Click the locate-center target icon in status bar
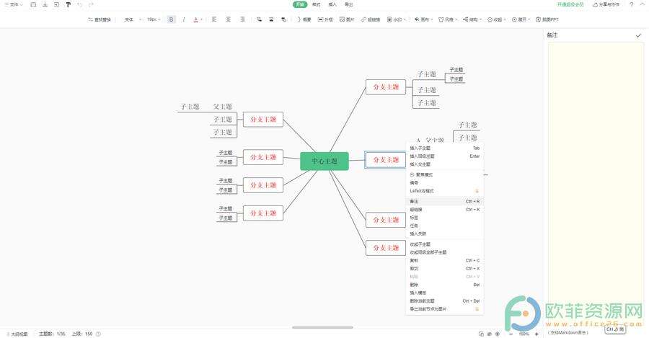649x338 pixels. (498, 334)
